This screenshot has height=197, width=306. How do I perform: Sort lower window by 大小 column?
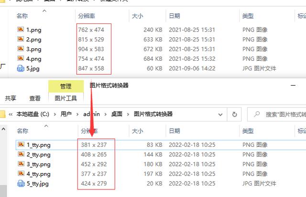point(137,131)
